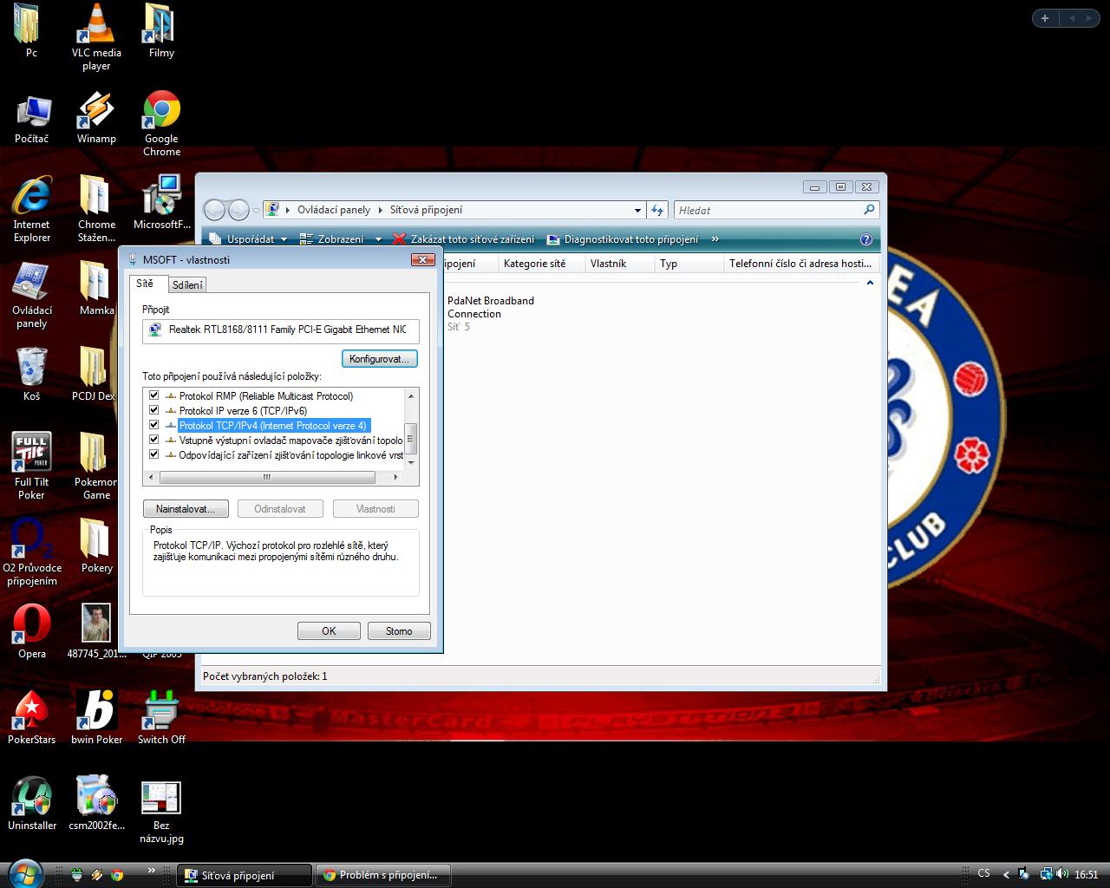Switch to Síťová připojení taskbar button
Image resolution: width=1110 pixels, height=888 pixels.
click(x=245, y=875)
